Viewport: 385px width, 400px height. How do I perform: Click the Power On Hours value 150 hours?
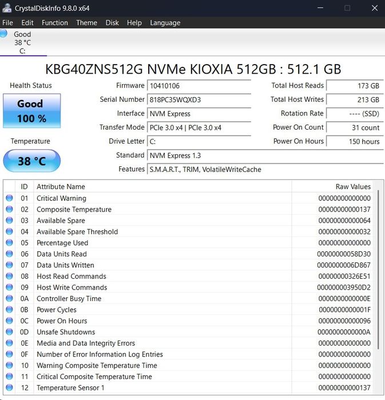tap(355, 141)
